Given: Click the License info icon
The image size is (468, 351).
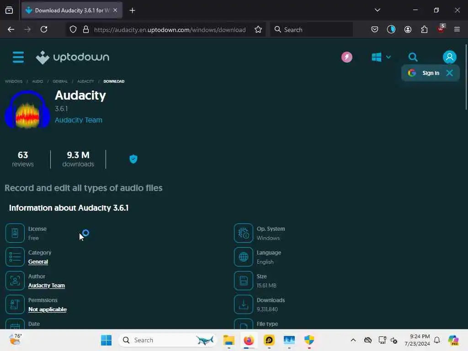Looking at the screenshot, I should coord(15,233).
